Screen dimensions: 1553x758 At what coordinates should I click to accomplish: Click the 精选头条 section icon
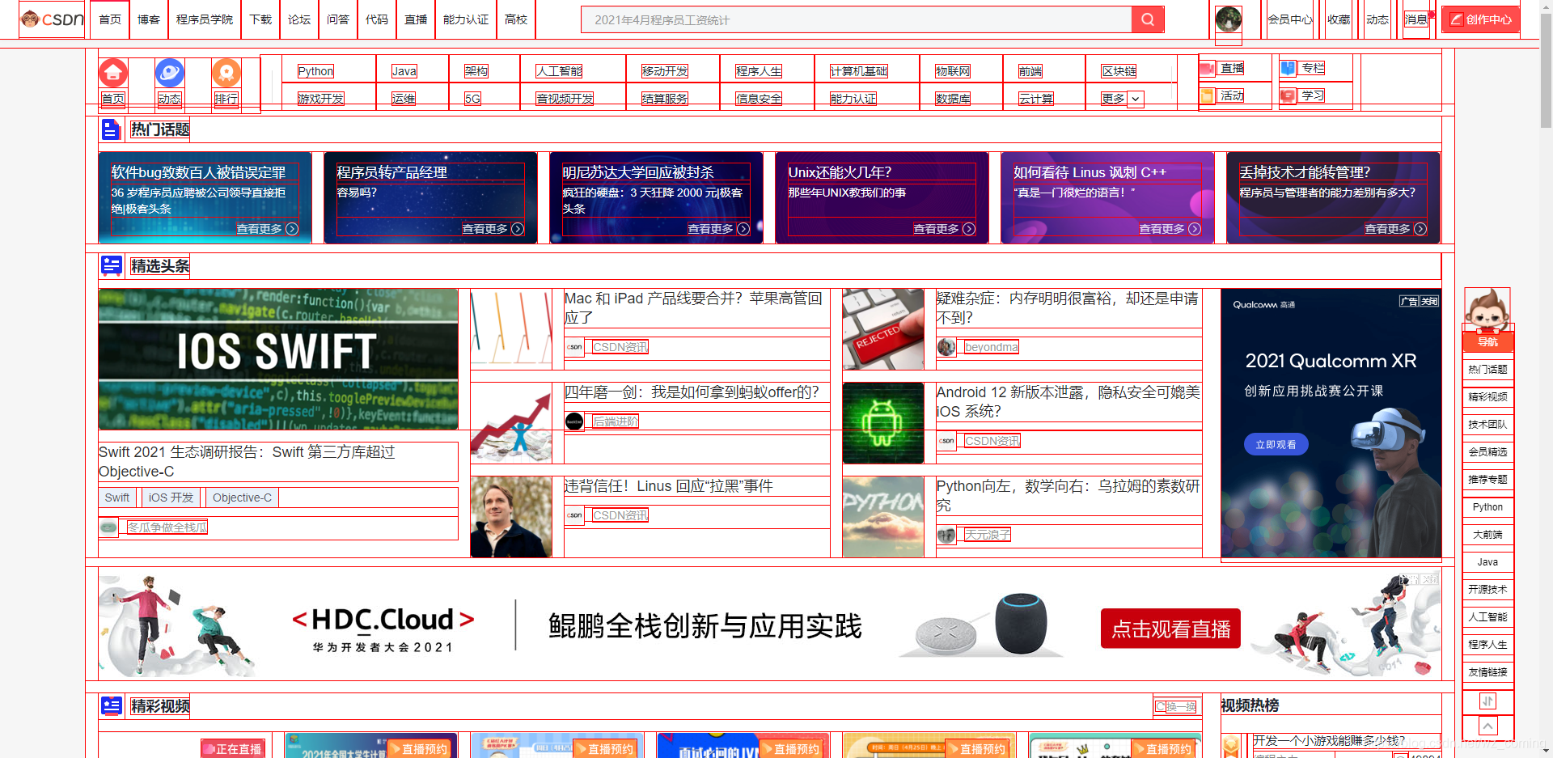coord(111,265)
